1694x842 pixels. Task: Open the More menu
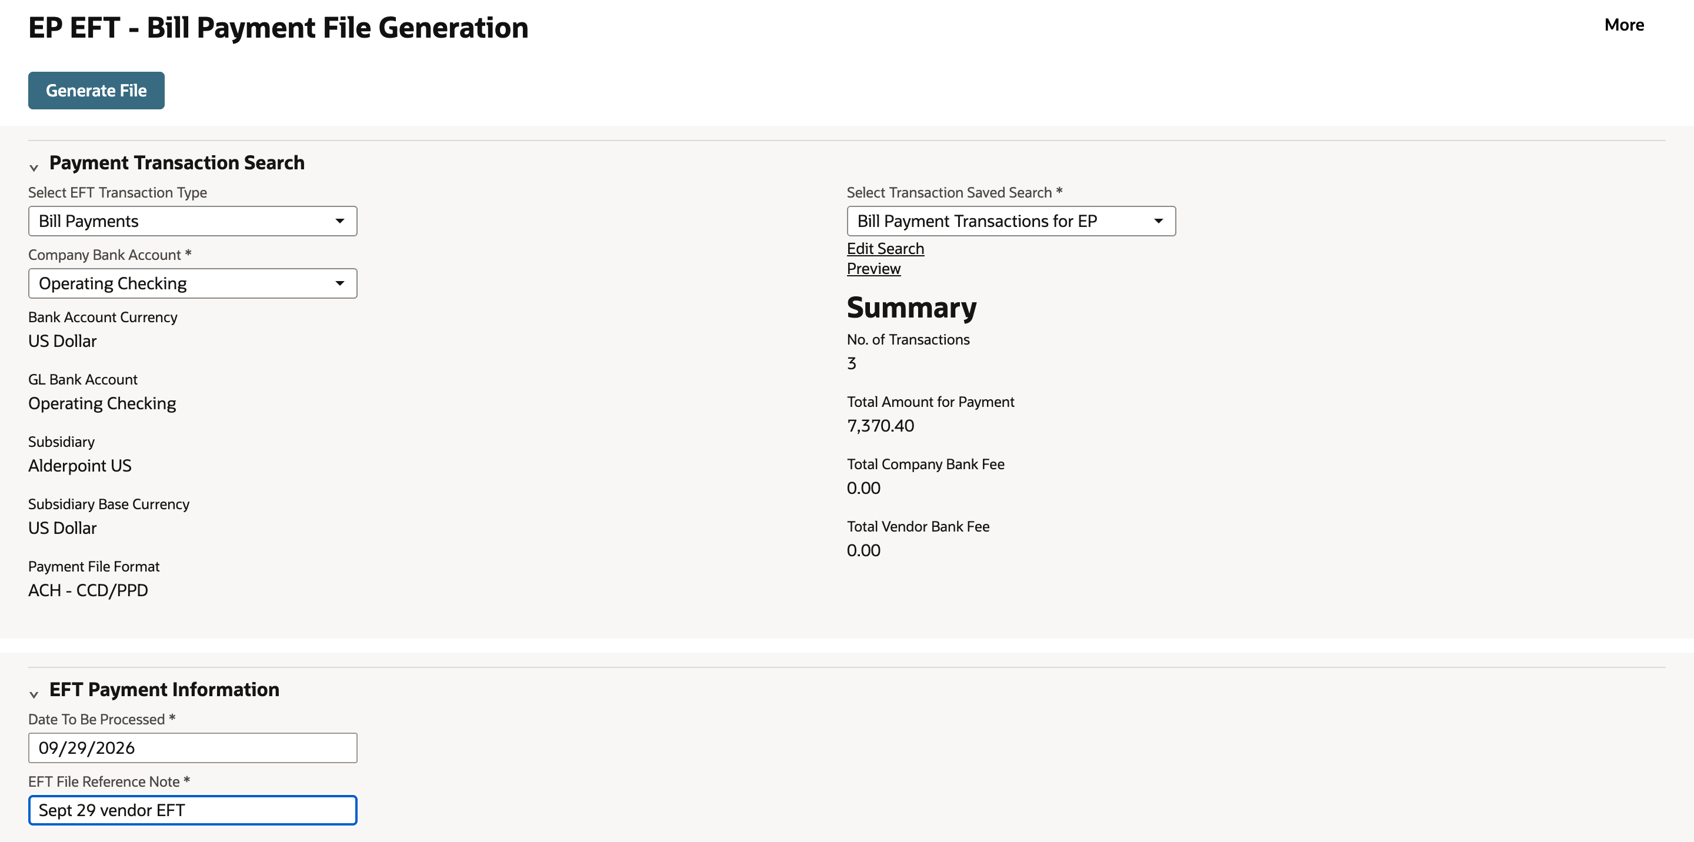(x=1623, y=25)
